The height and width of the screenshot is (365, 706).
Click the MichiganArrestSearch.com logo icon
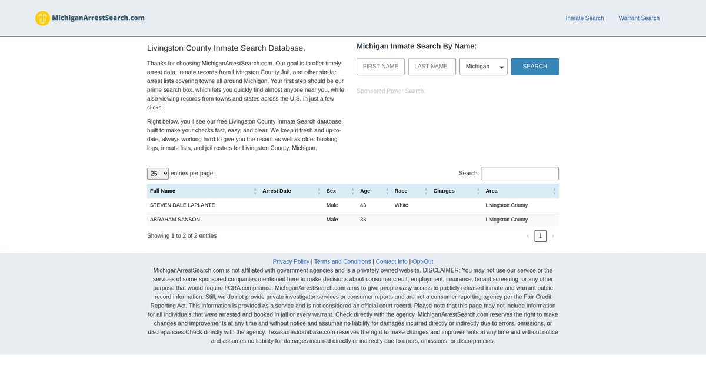(42, 18)
